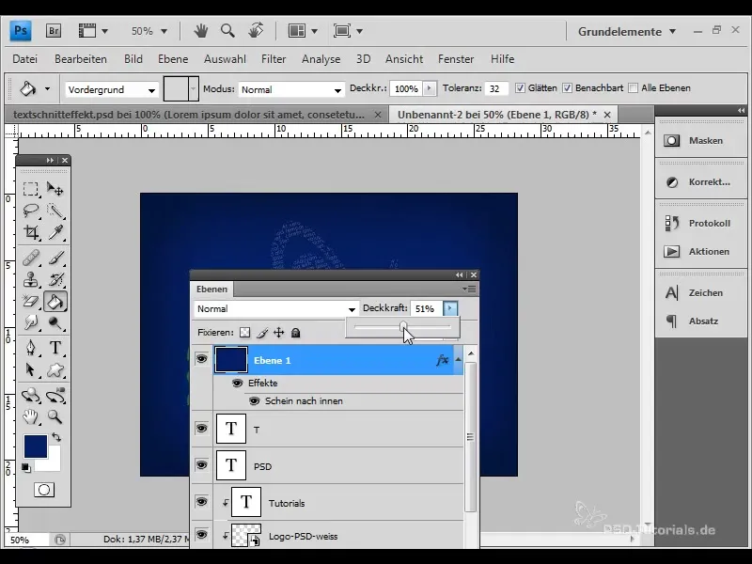Select the Paint Bucket tool
This screenshot has width=752, height=564.
(x=55, y=302)
